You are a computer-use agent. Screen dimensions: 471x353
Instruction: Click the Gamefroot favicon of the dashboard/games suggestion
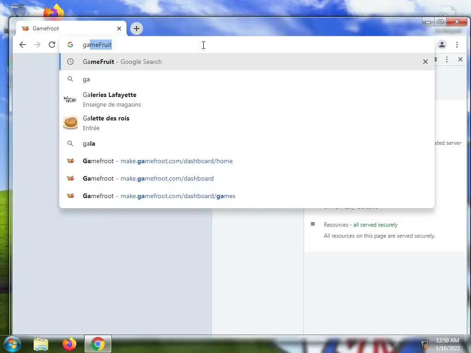[70, 196]
